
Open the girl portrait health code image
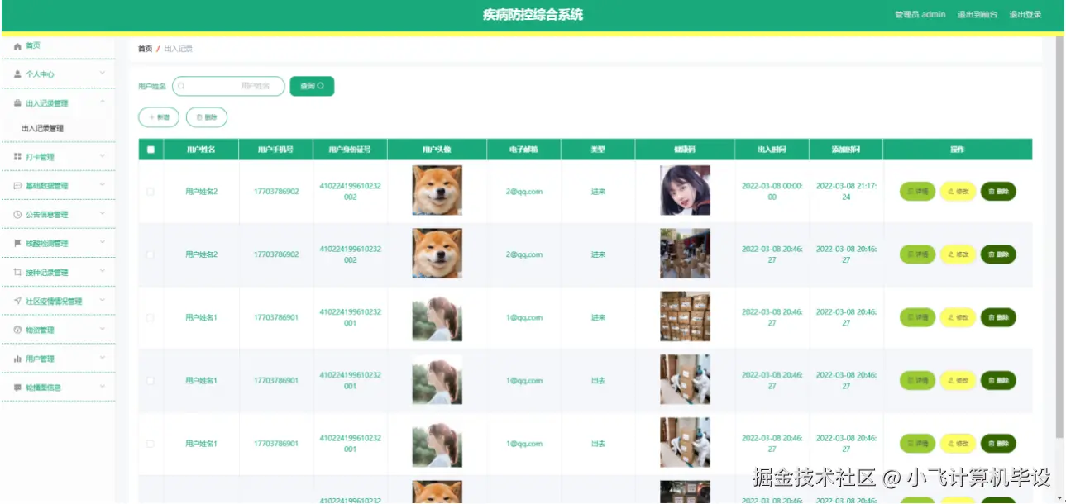click(x=685, y=191)
